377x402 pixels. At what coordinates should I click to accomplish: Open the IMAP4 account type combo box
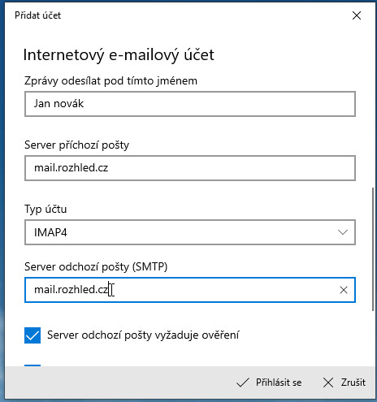point(190,232)
